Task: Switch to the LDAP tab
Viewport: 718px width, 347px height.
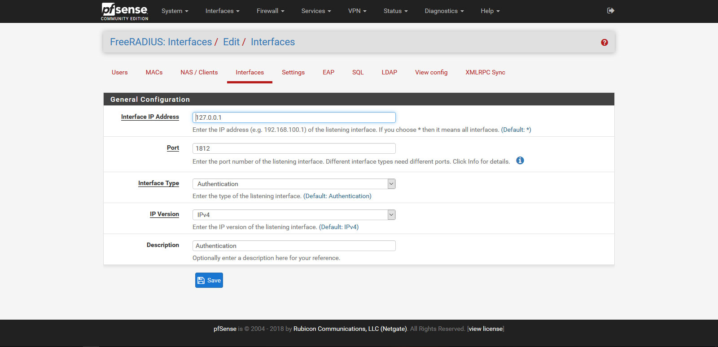Action: pyautogui.click(x=390, y=72)
